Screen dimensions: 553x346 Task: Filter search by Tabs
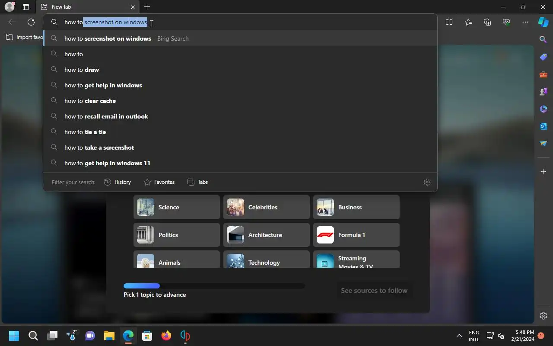click(x=197, y=182)
